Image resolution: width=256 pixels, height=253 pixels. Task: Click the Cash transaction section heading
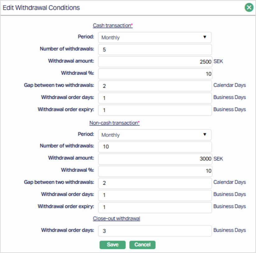112,26
